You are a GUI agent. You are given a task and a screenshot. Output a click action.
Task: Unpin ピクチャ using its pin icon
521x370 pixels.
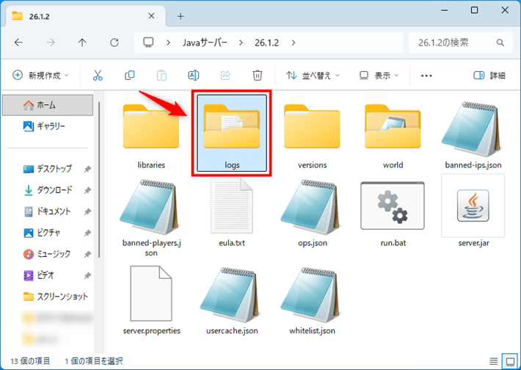click(87, 233)
